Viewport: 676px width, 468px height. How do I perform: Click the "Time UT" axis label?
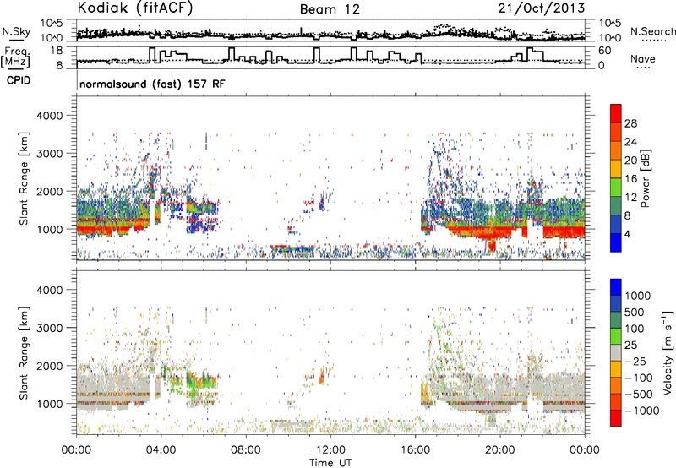(330, 463)
